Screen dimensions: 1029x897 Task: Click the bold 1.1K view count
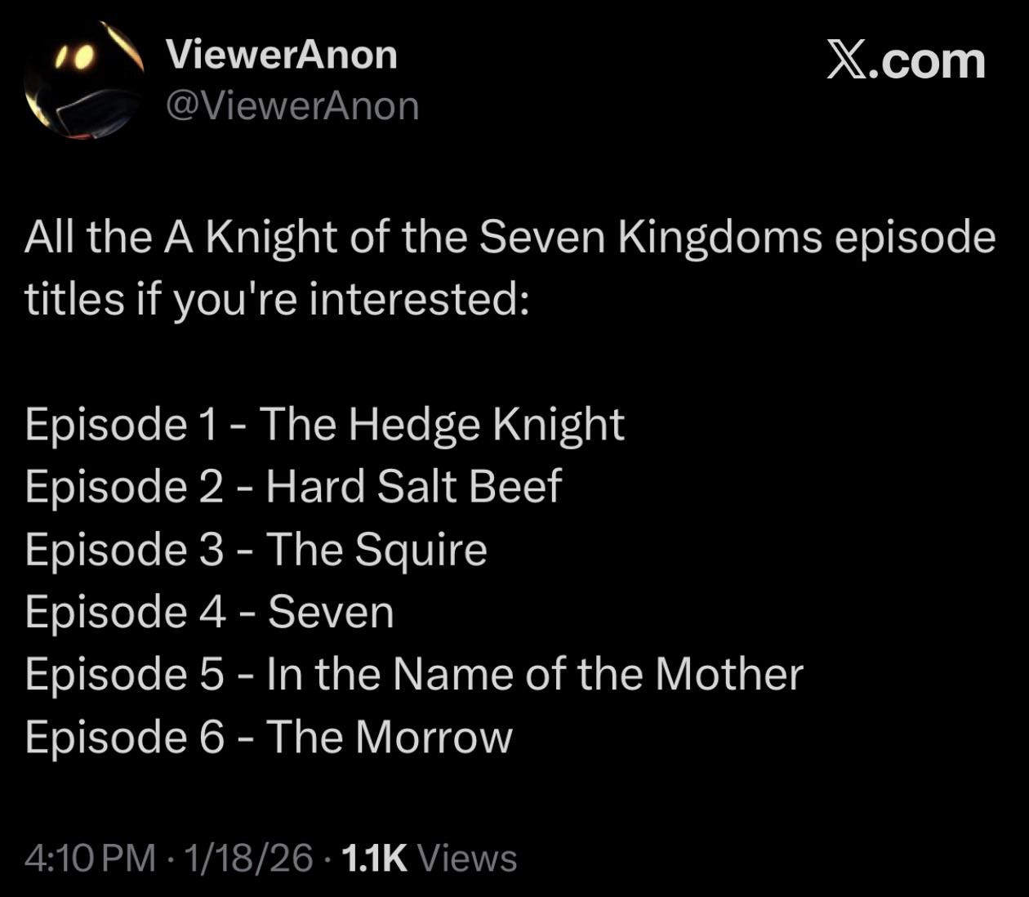375,858
